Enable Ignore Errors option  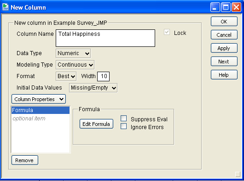click(x=123, y=126)
